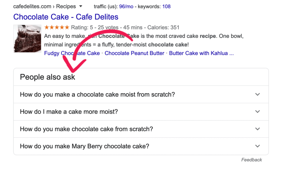The width and height of the screenshot is (281, 169).
Task: Click the Feedback link below the box
Action: 251,160
